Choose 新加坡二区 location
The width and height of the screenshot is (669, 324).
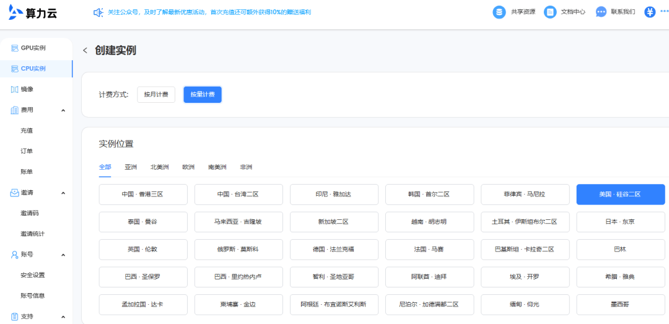point(334,222)
